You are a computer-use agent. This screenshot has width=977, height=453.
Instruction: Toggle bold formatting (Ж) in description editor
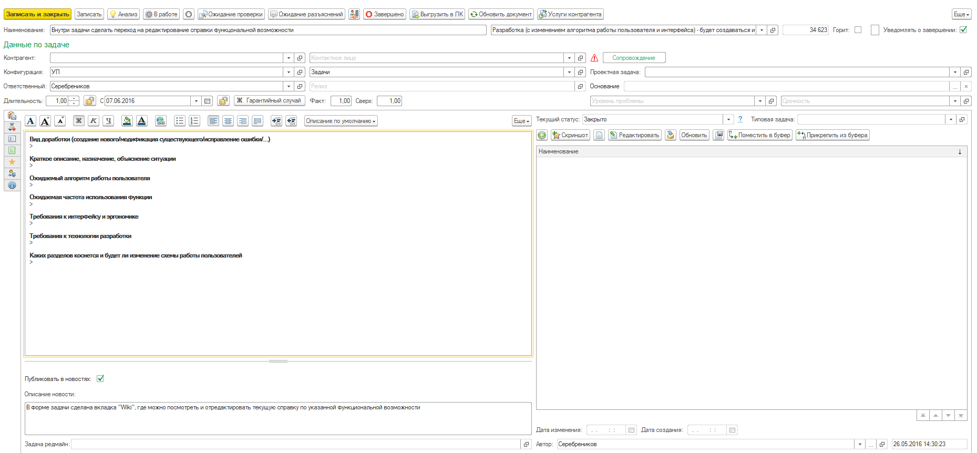[78, 121]
